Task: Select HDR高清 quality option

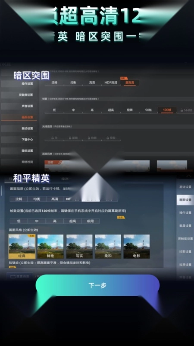Action: (x=111, y=83)
